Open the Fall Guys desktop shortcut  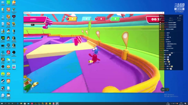tap(14, 67)
